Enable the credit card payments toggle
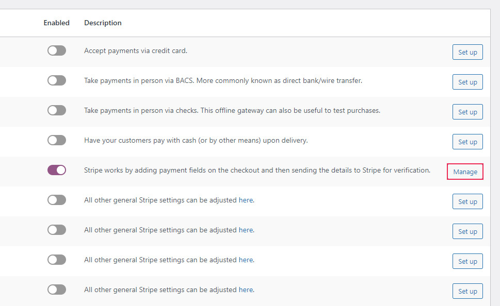Image resolution: width=500 pixels, height=306 pixels. 57,50
